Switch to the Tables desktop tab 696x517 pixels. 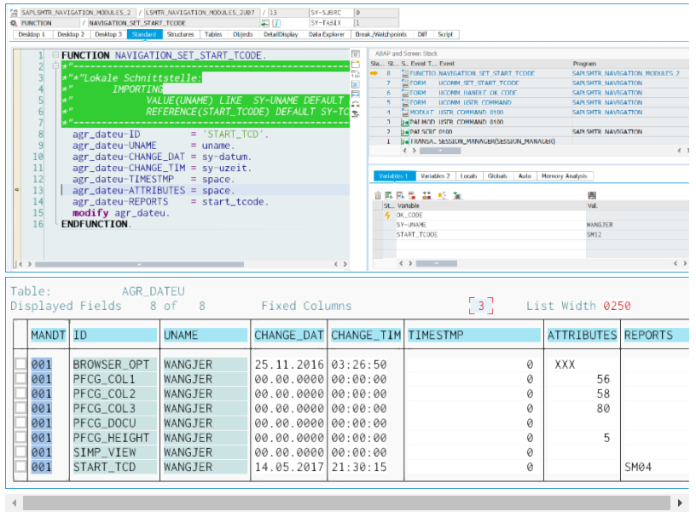(212, 34)
